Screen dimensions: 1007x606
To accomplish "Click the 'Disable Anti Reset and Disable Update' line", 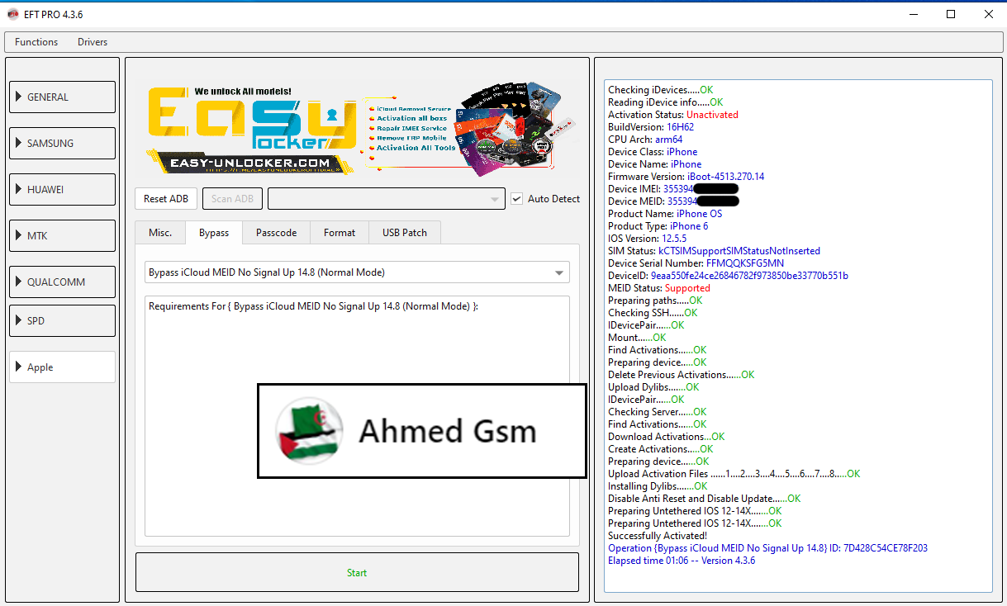I will (704, 499).
